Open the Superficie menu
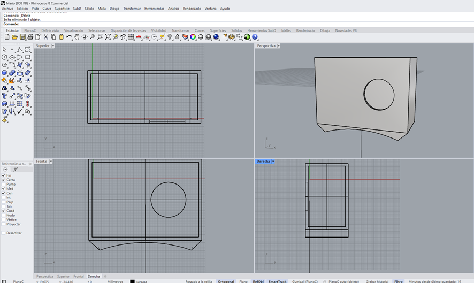Image resolution: width=474 pixels, height=283 pixels. point(62,9)
